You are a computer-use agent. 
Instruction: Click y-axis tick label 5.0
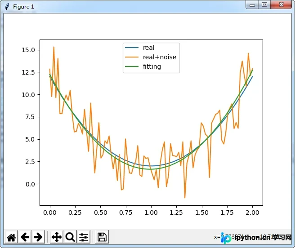pyautogui.click(x=30, y=140)
